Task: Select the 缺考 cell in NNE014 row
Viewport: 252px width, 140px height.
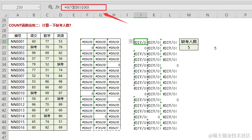Action: click(47, 116)
